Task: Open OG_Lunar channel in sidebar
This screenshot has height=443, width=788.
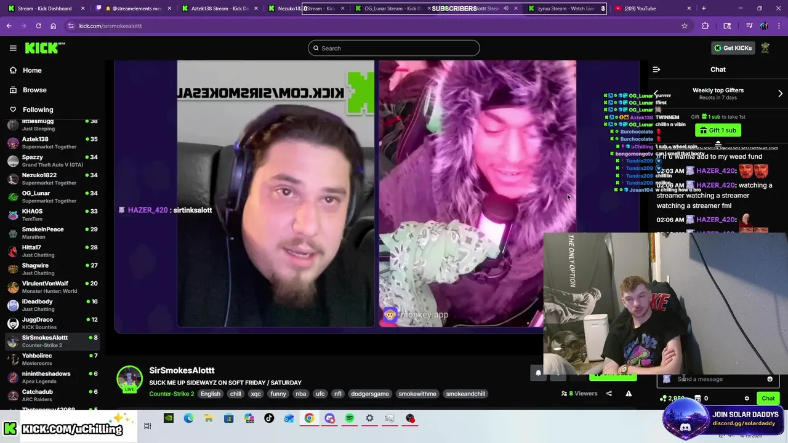Action: (52, 197)
